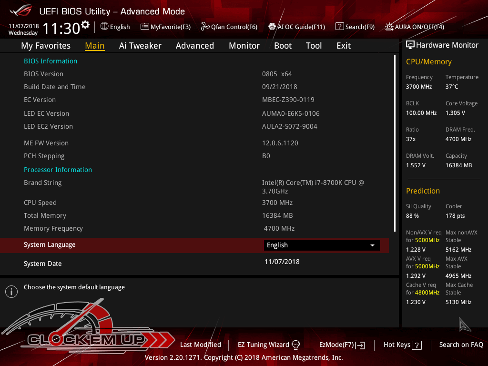Image resolution: width=488 pixels, height=366 pixels.
Task: Click the settings gear beside the clock
Action: 85,24
